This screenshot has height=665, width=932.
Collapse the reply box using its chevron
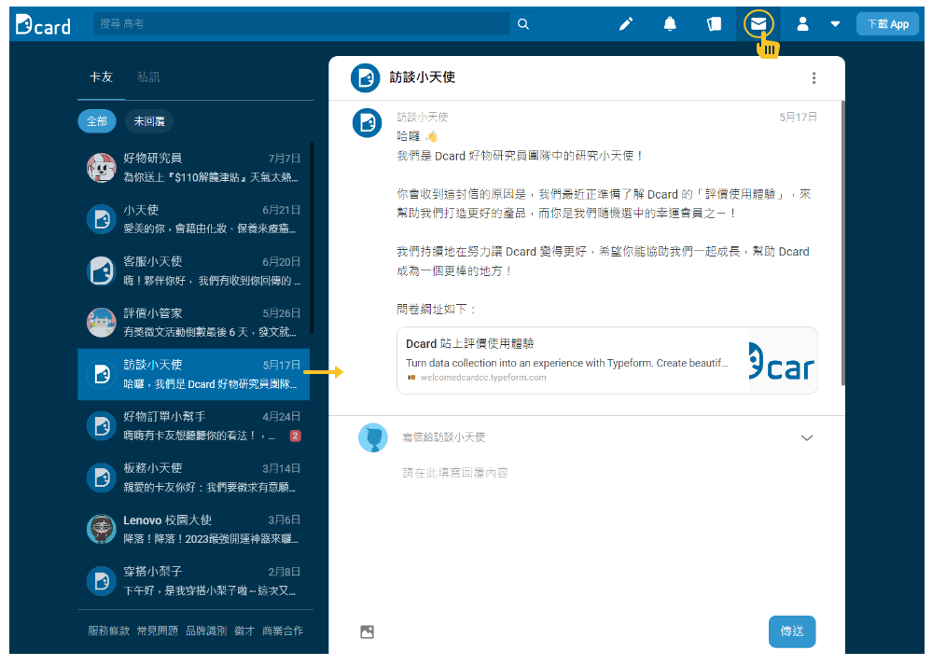(x=807, y=437)
